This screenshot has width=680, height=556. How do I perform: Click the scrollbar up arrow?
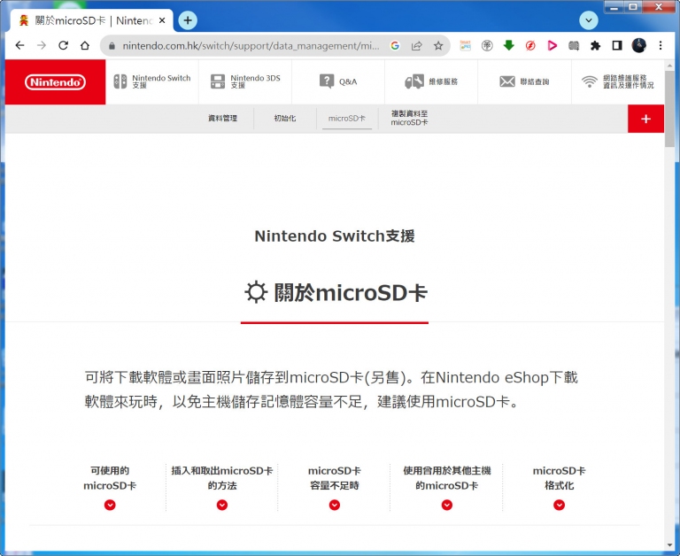coord(669,66)
